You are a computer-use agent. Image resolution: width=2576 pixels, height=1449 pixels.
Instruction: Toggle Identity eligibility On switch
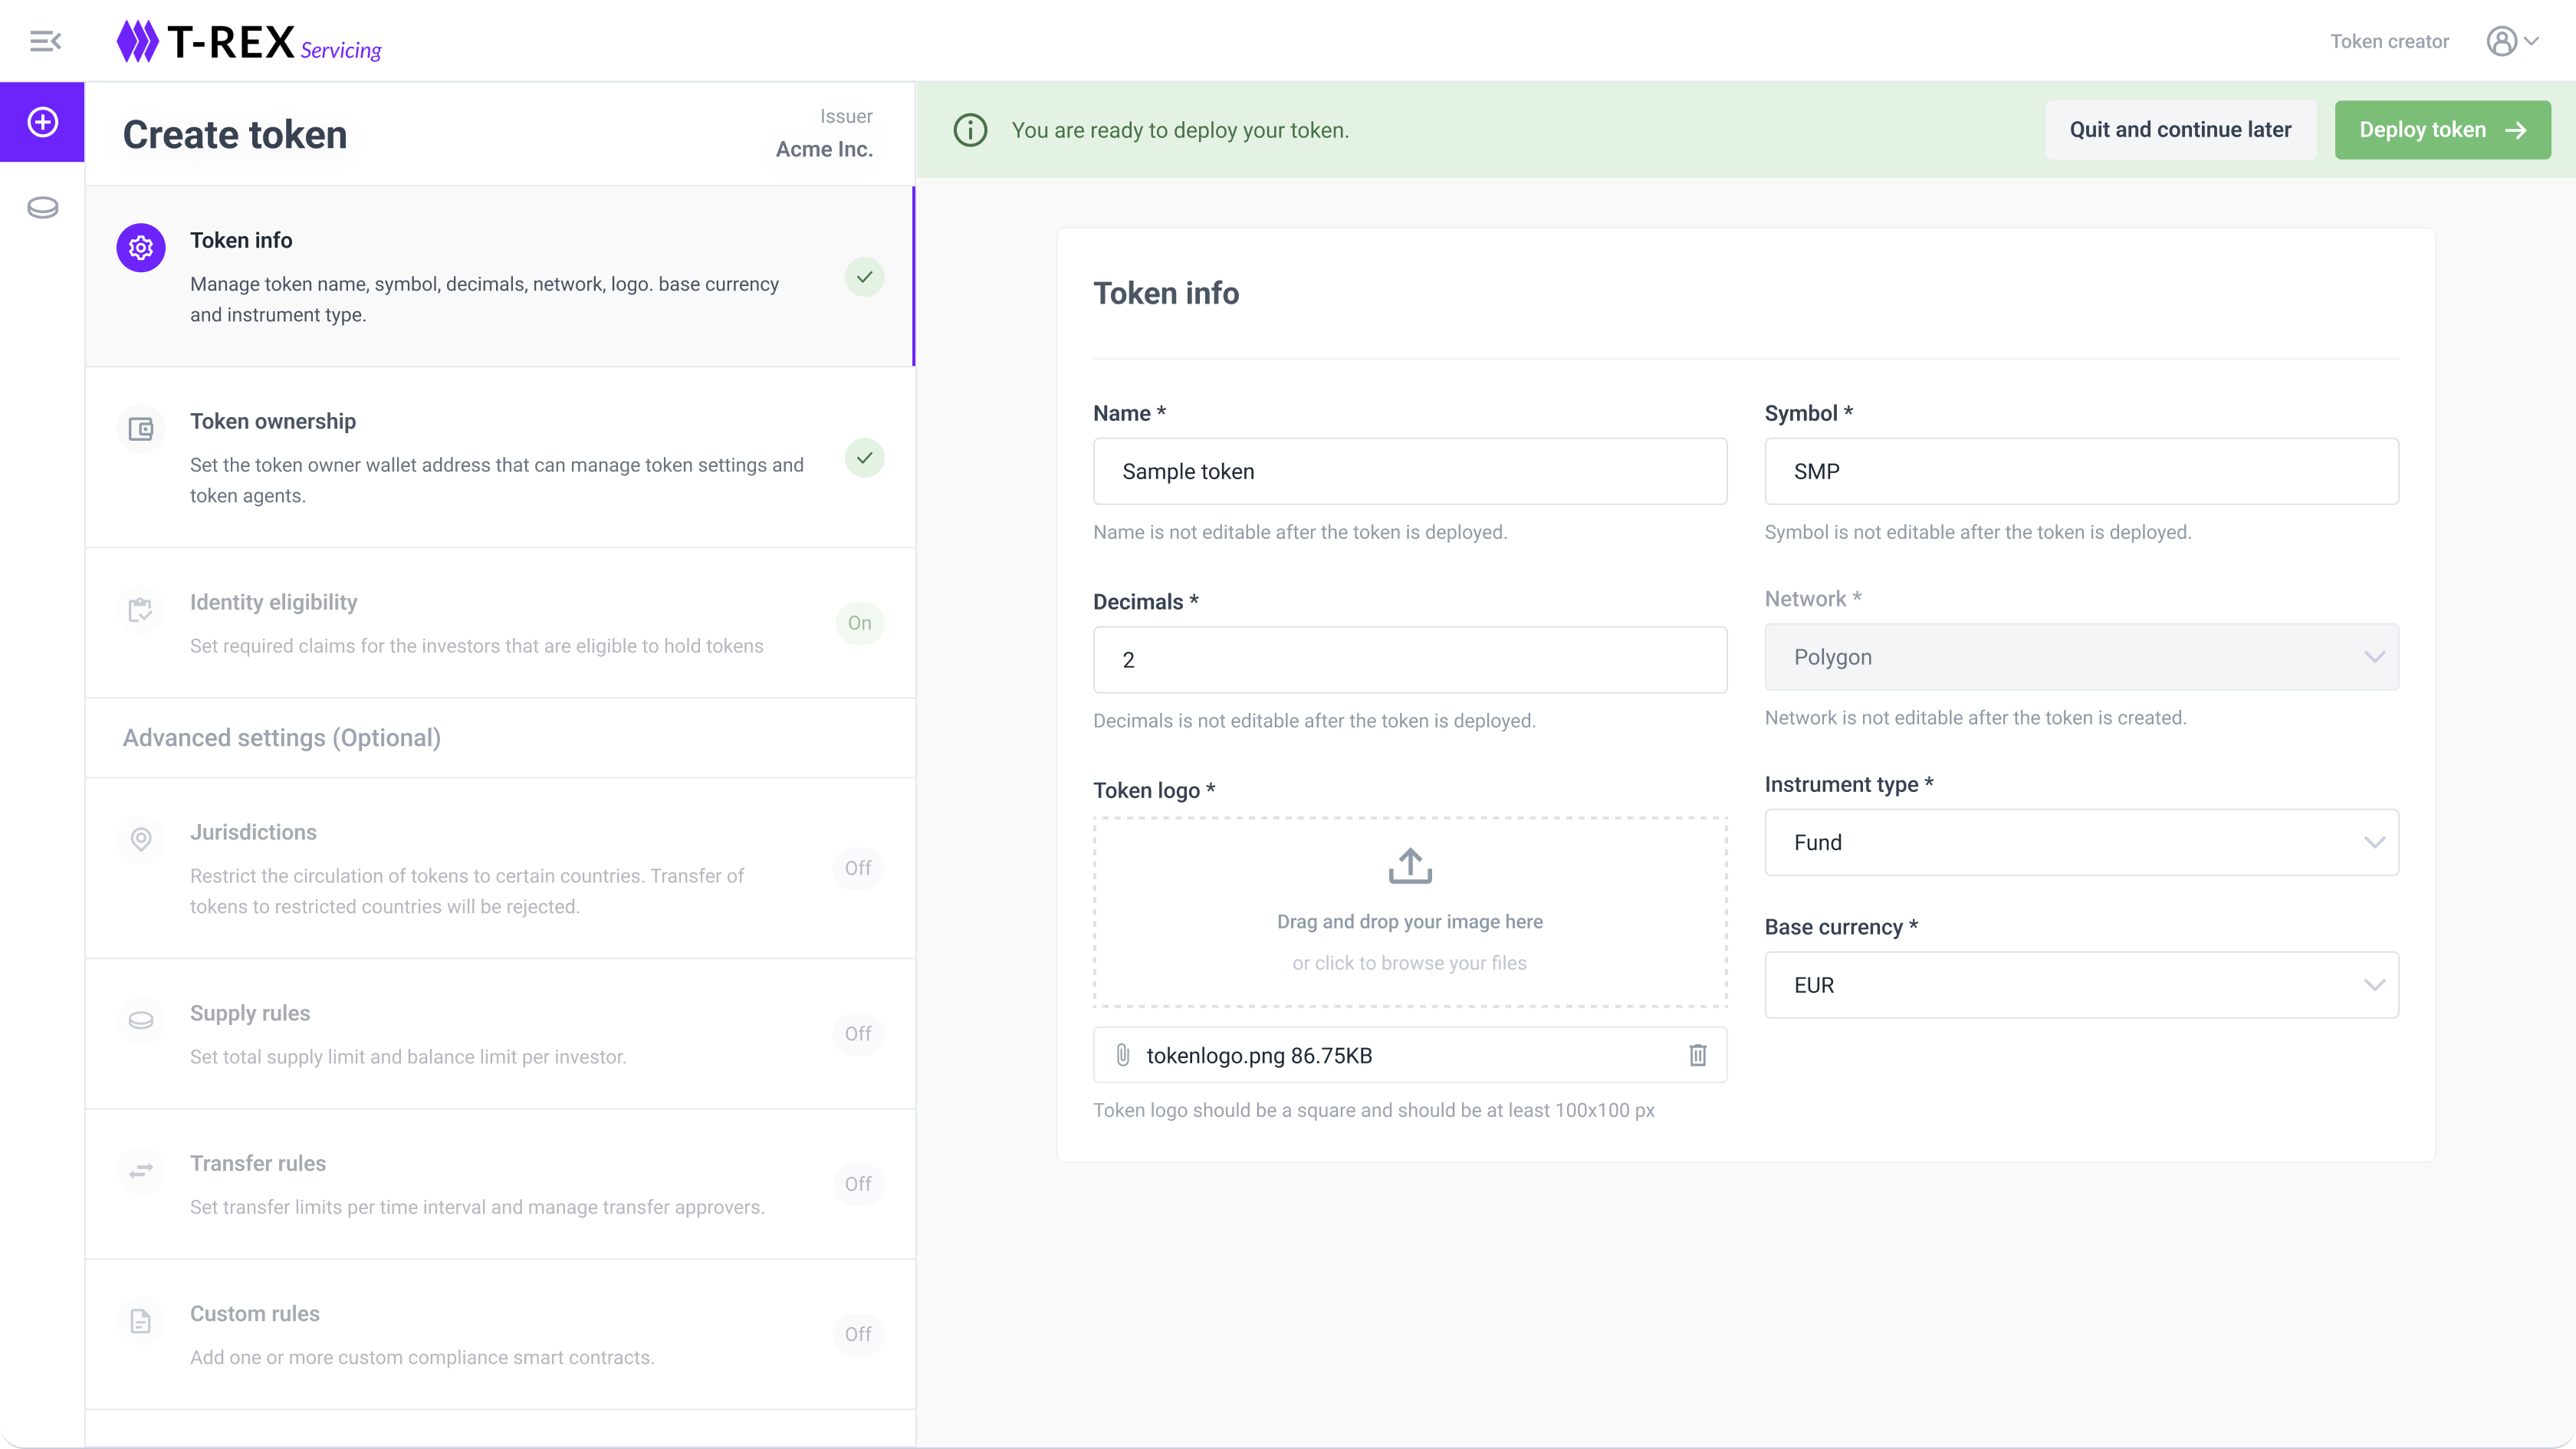[x=859, y=623]
